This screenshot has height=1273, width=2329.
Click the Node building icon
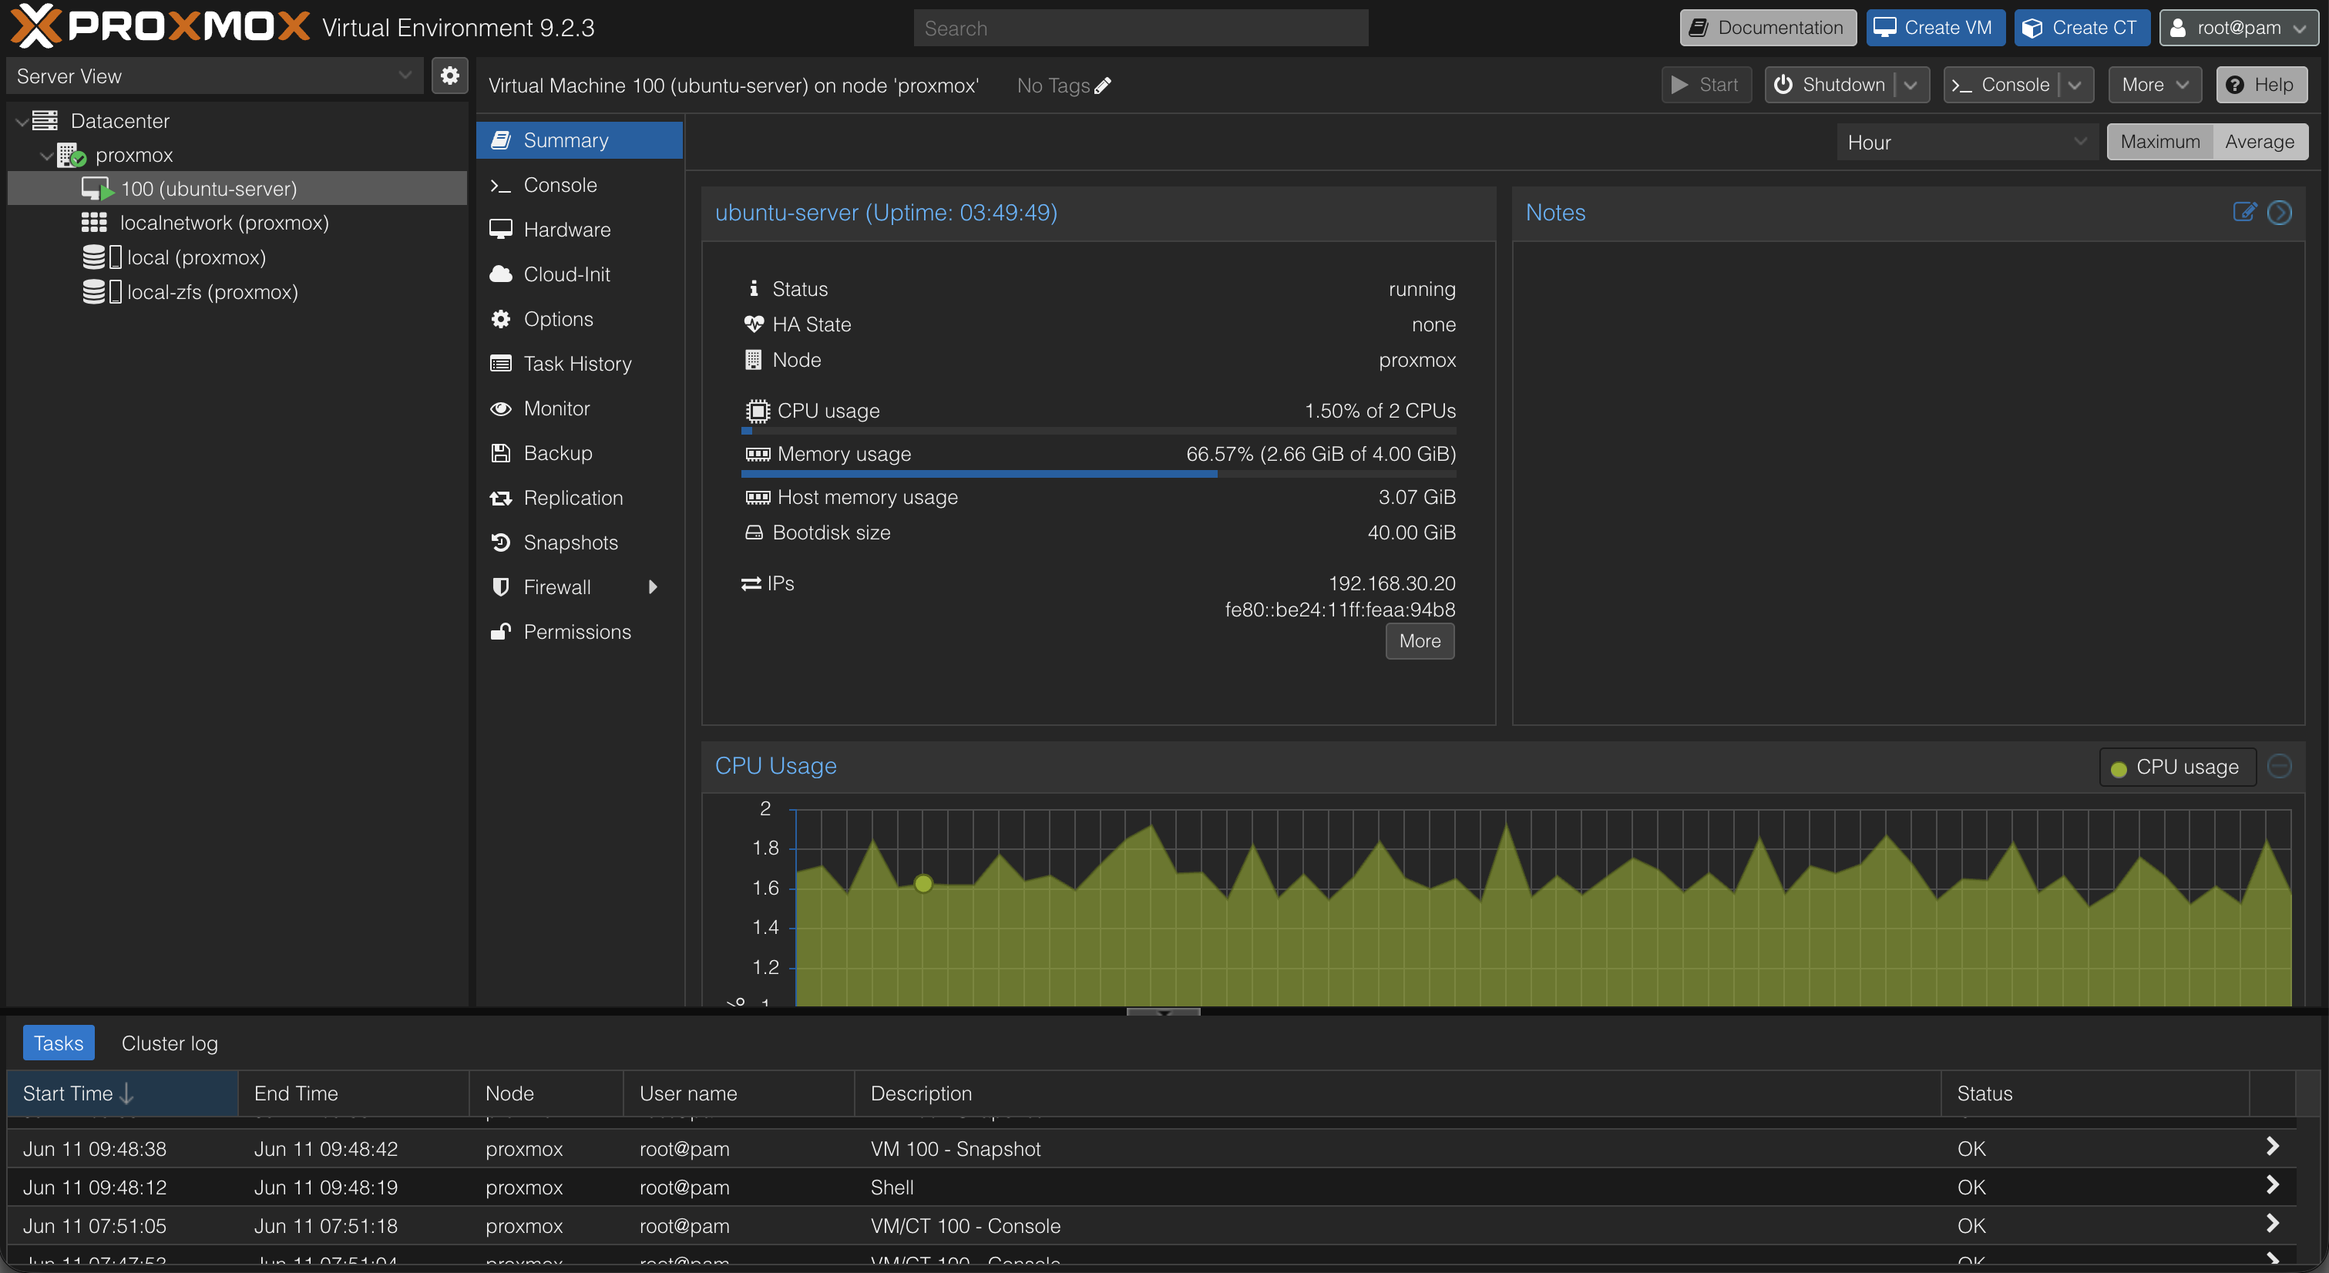[x=753, y=360]
